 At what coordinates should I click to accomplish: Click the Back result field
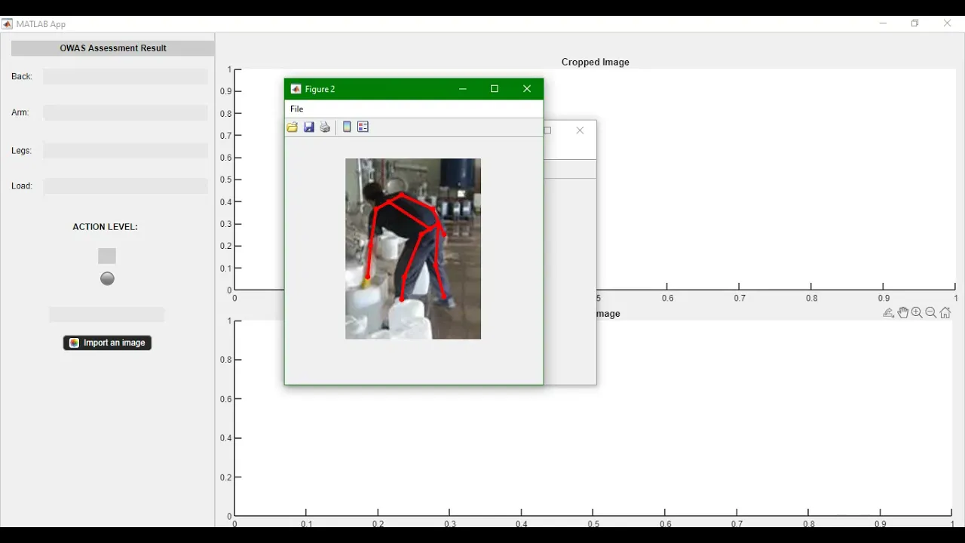[x=126, y=77]
